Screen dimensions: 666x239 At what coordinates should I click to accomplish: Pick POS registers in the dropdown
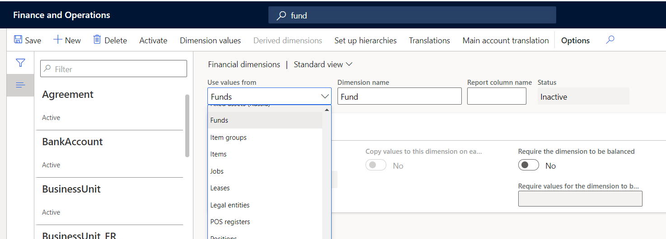265,222
